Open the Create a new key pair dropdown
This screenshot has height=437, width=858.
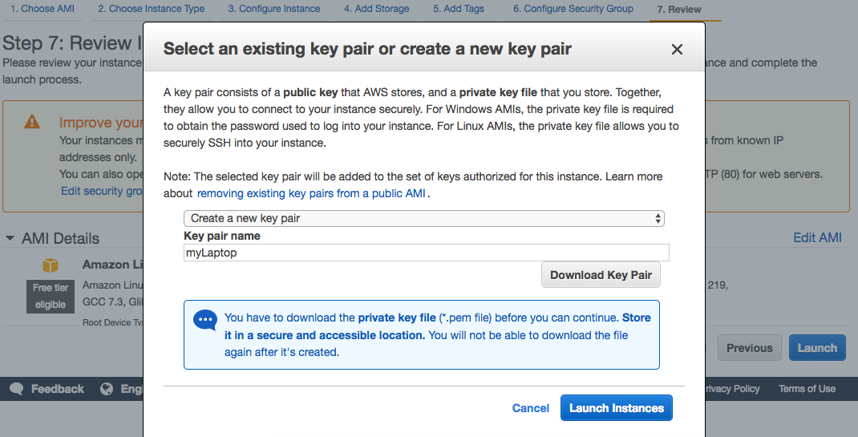tap(424, 218)
